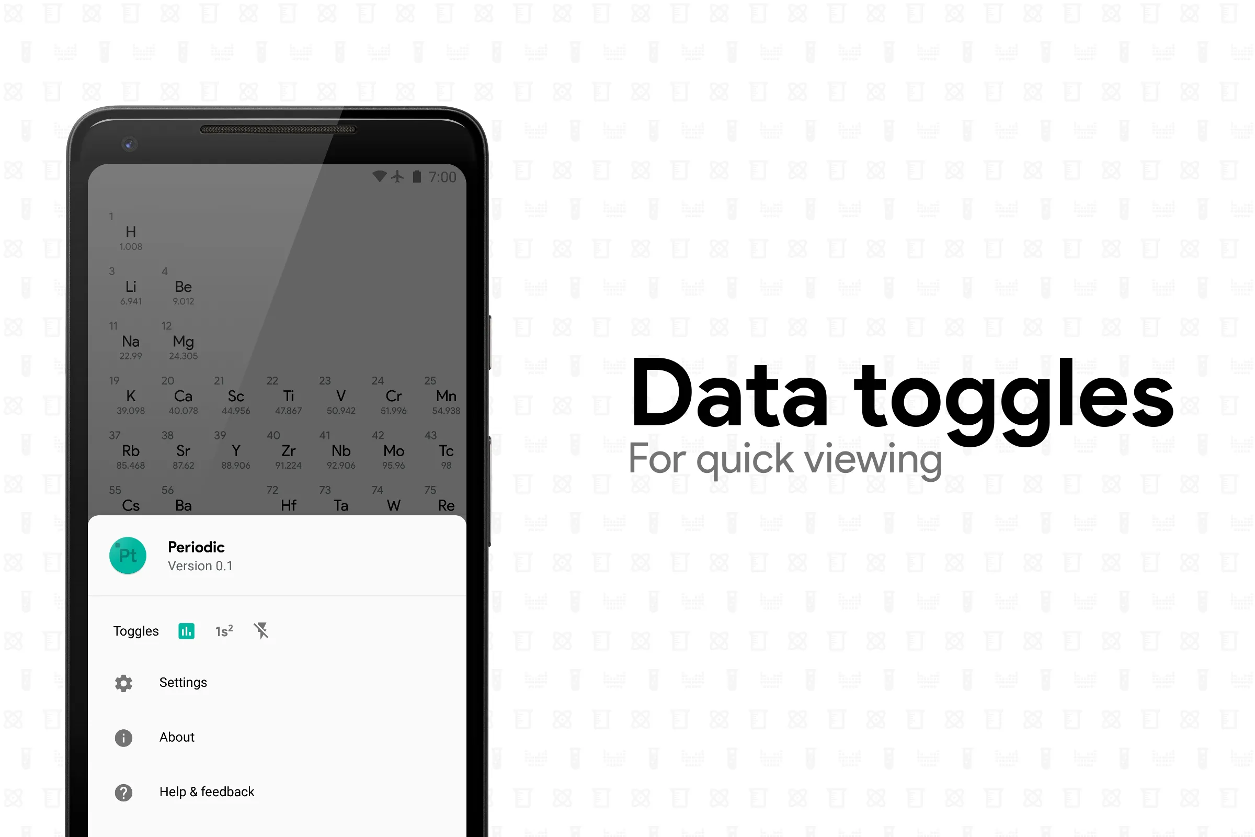Viewport: 1255px width, 837px height.
Task: Open the Periodic app icon menu
Action: click(127, 555)
